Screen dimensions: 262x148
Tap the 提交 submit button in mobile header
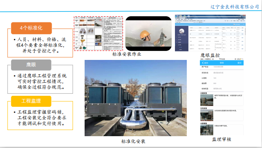point(240,63)
